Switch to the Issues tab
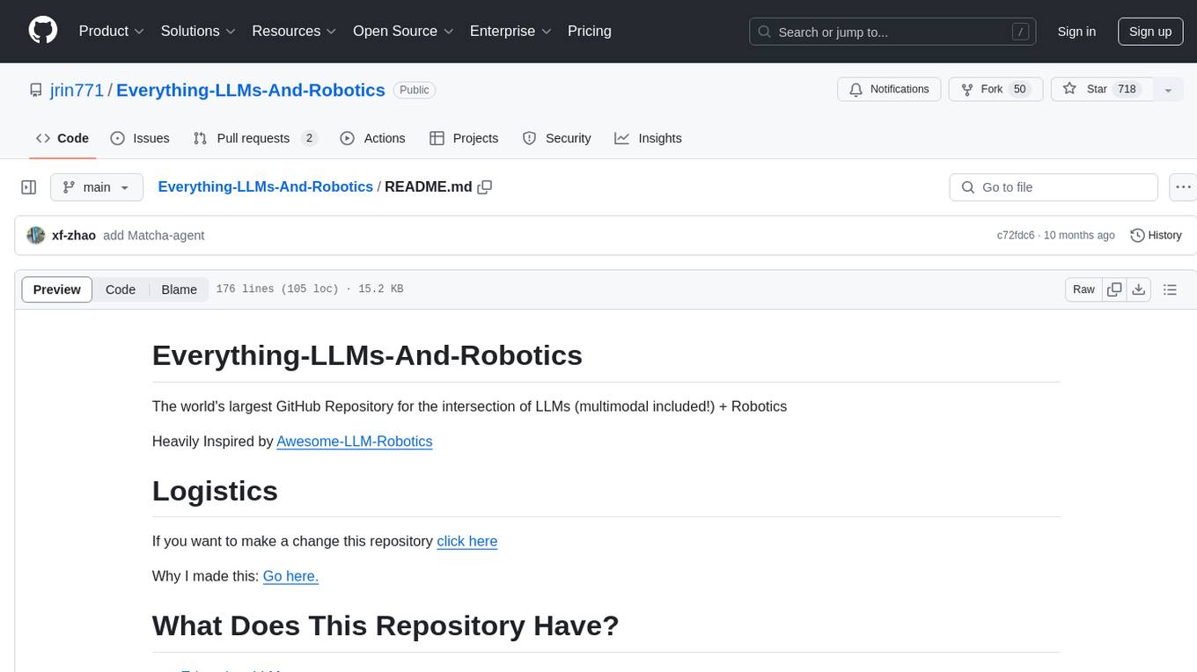Viewport: 1197px width, 672px height. point(140,138)
